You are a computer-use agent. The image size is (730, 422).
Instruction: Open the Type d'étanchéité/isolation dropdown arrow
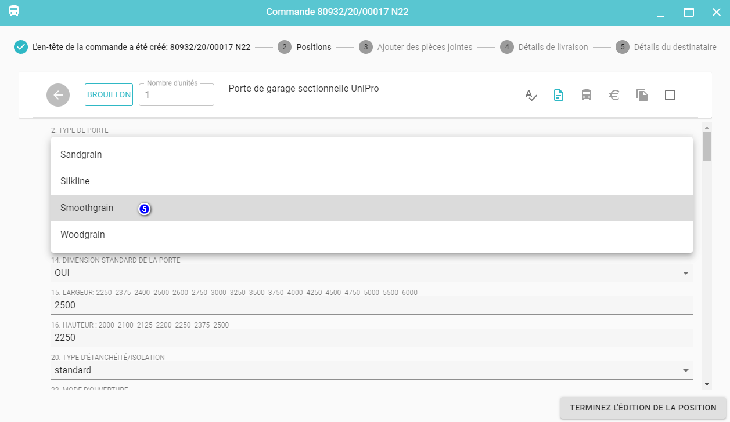686,370
